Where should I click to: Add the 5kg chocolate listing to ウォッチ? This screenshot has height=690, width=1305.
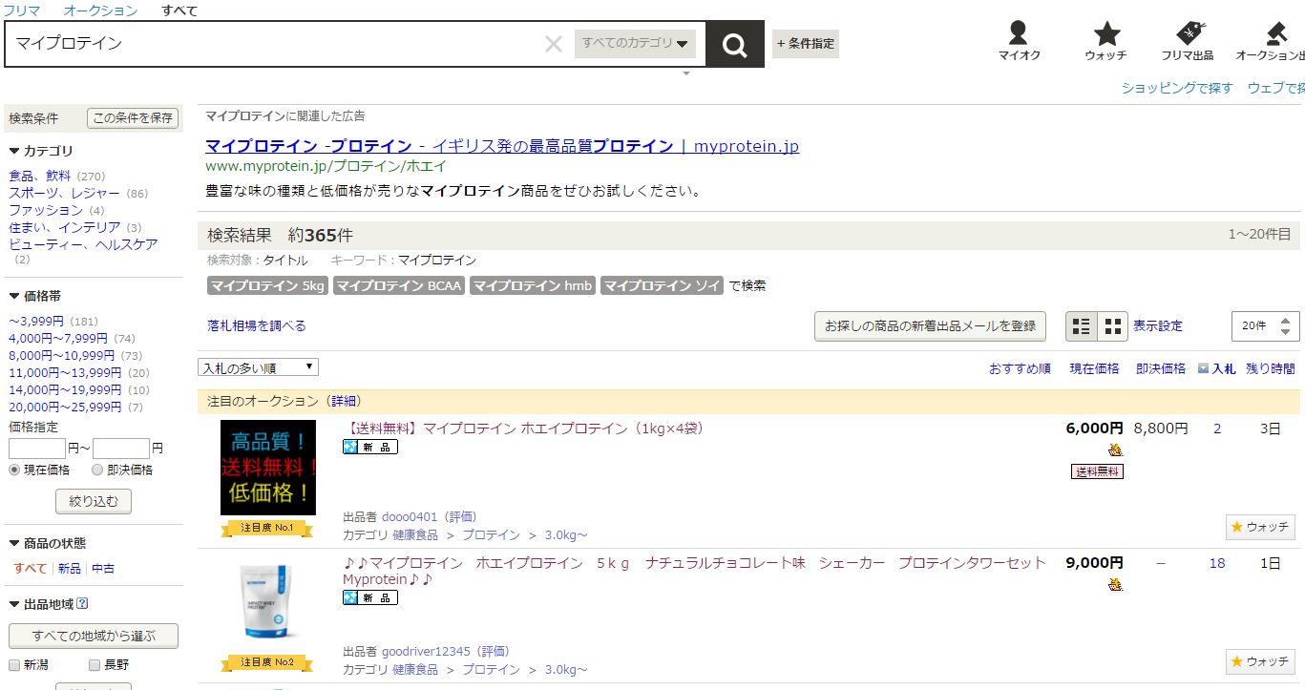click(1260, 661)
